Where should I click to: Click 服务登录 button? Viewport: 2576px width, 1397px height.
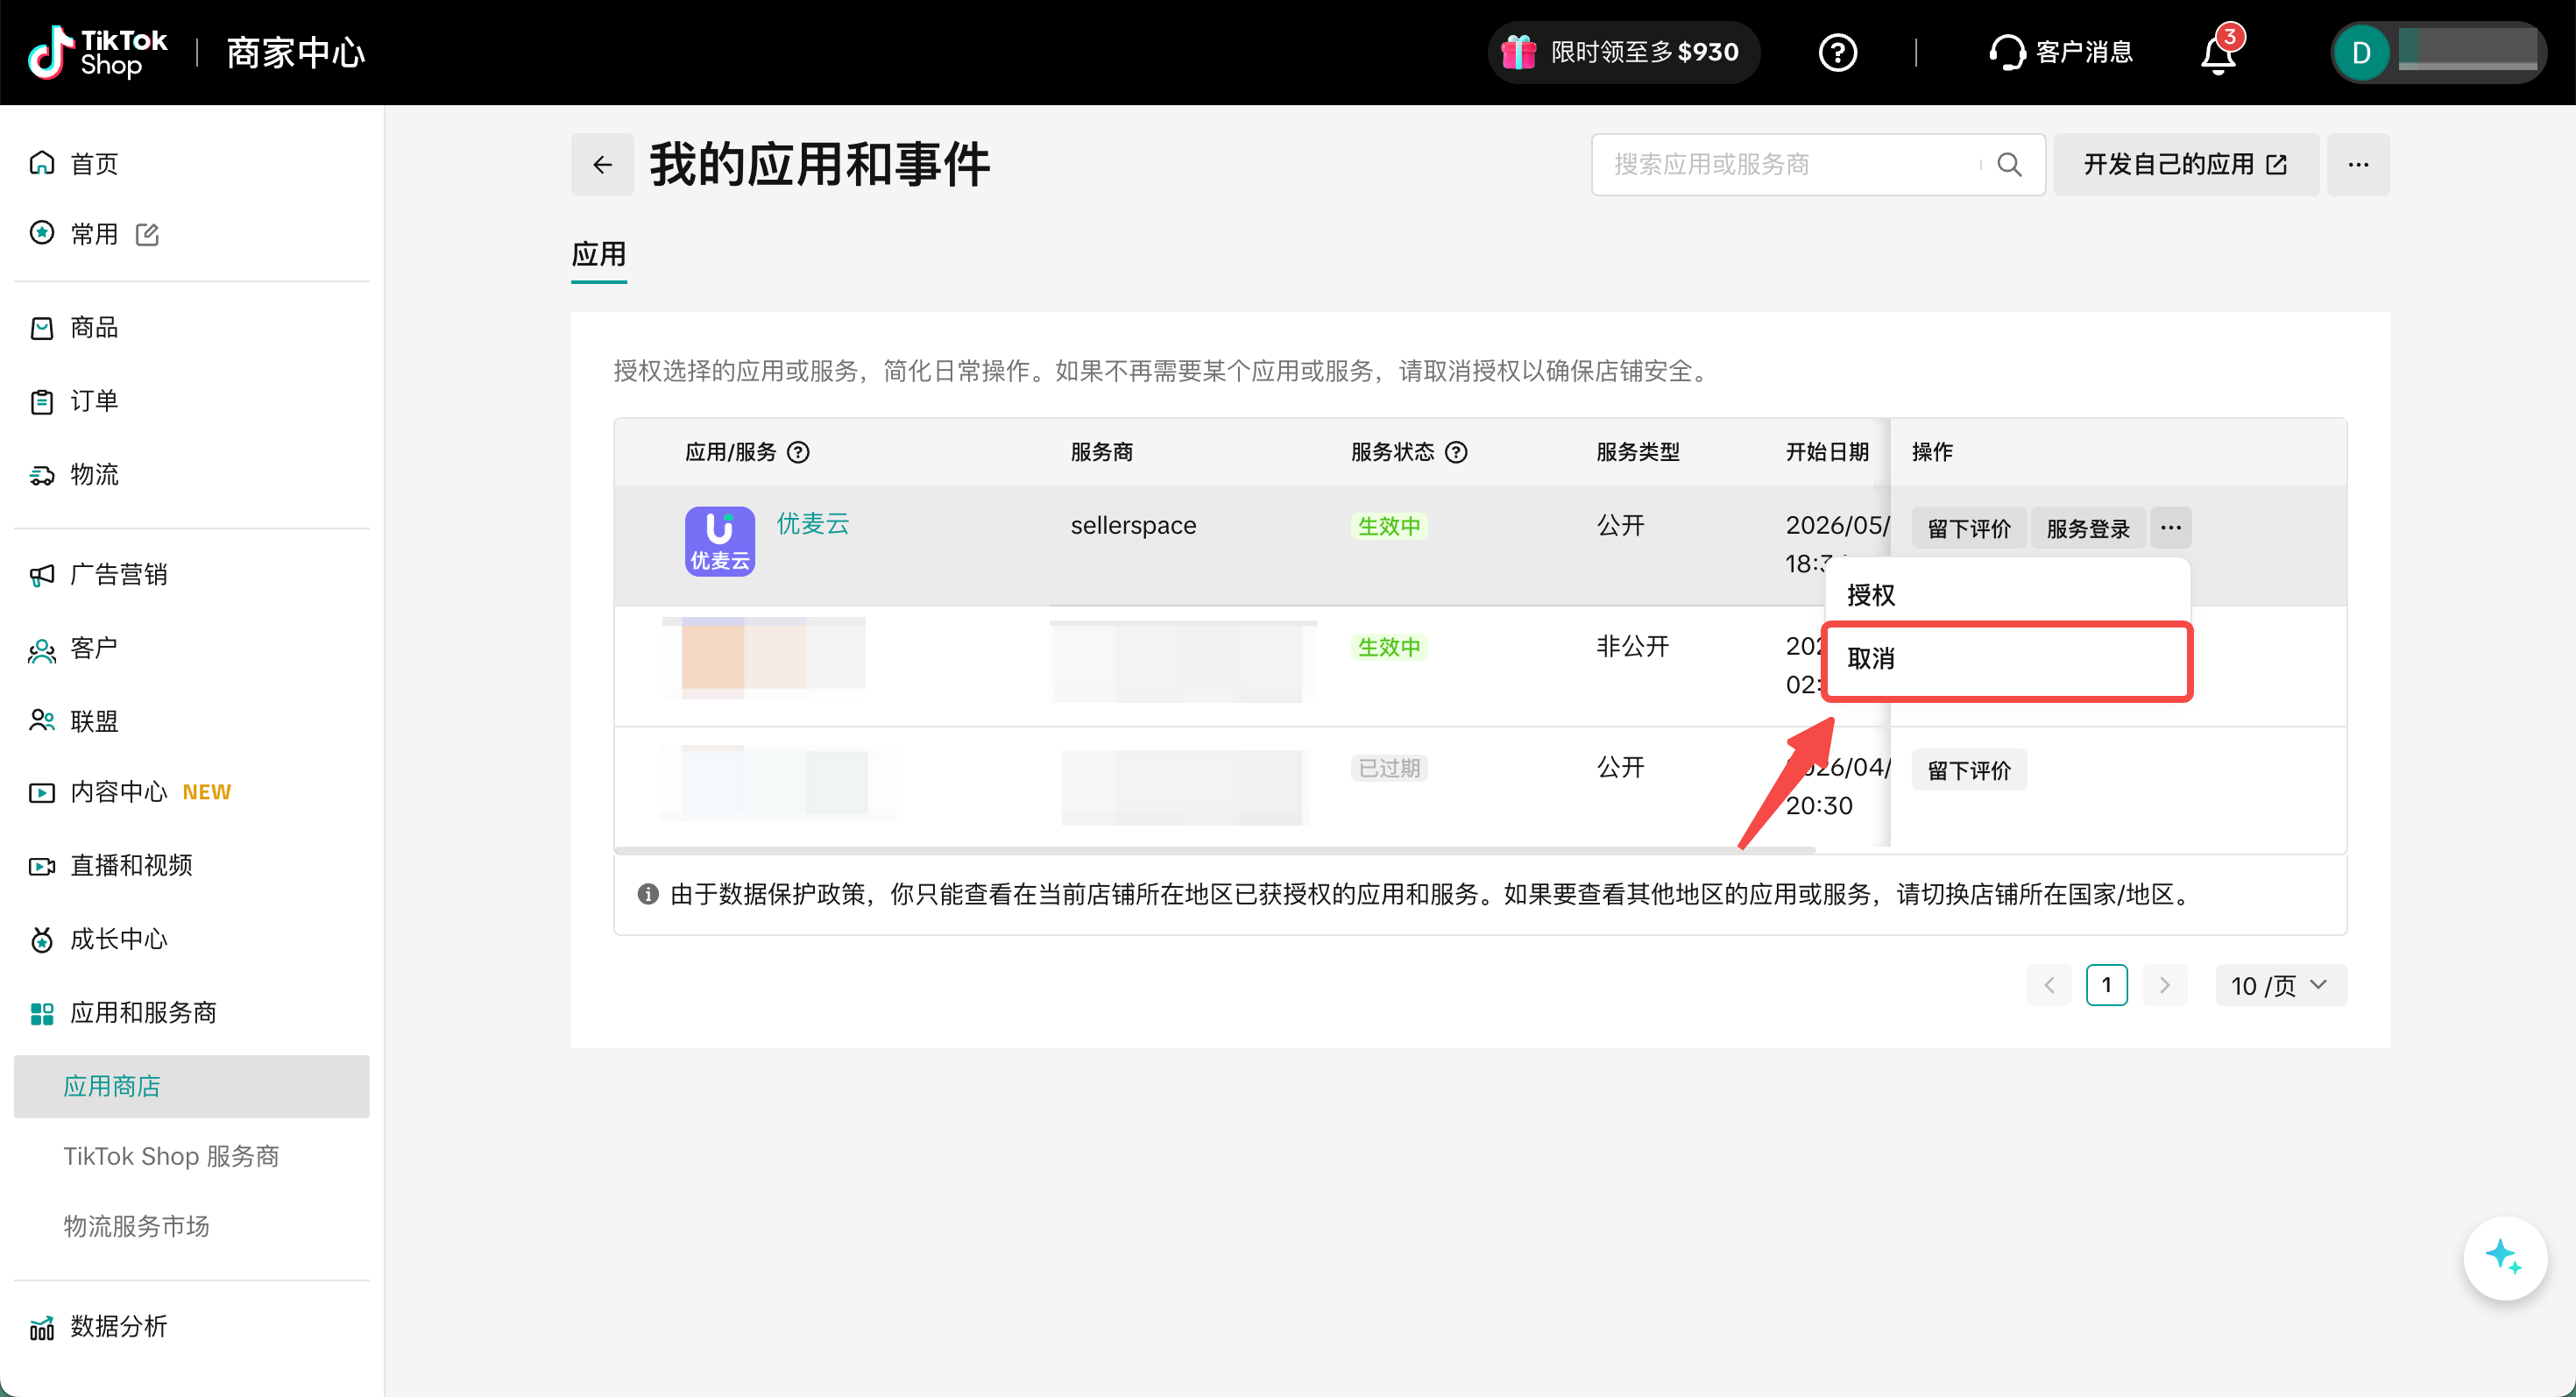point(2088,528)
